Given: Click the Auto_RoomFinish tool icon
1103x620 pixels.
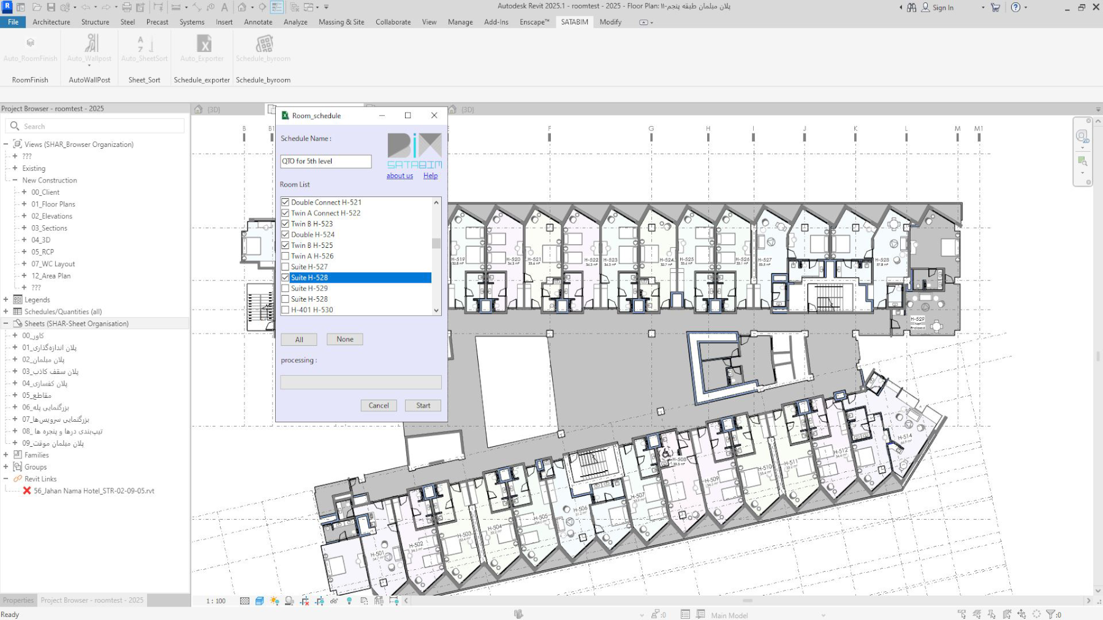Looking at the screenshot, I should 30,43.
